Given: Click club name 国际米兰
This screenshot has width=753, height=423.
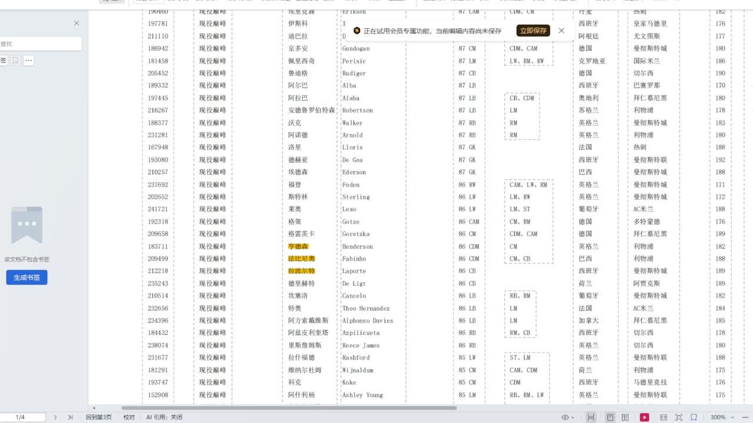Looking at the screenshot, I should pos(647,61).
